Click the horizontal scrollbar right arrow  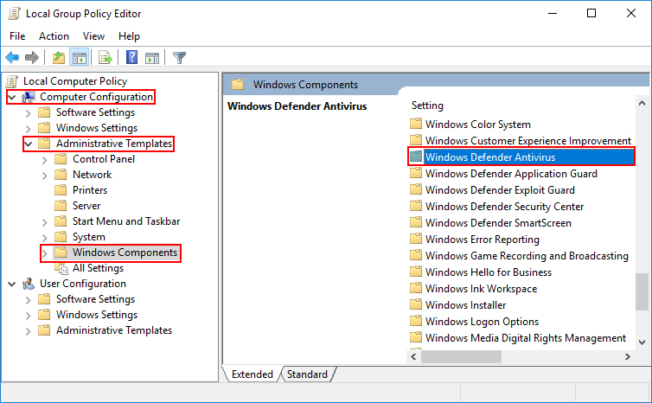(628, 356)
